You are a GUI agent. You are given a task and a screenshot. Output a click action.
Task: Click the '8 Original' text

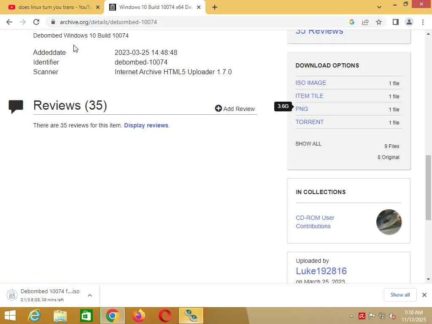(389, 157)
